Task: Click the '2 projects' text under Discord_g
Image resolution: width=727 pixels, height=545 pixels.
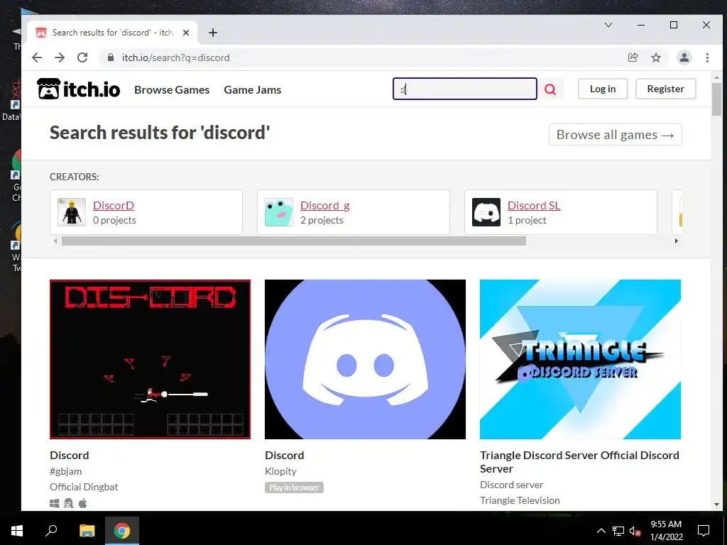Action: tap(322, 220)
